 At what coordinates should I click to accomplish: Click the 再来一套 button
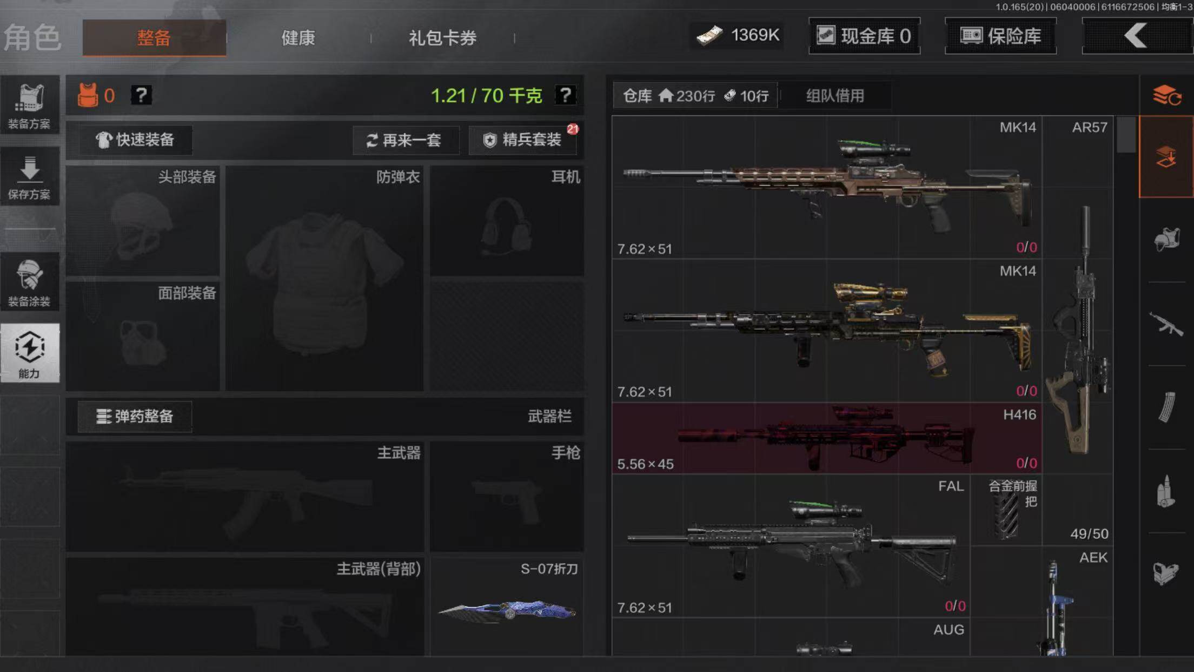click(405, 141)
